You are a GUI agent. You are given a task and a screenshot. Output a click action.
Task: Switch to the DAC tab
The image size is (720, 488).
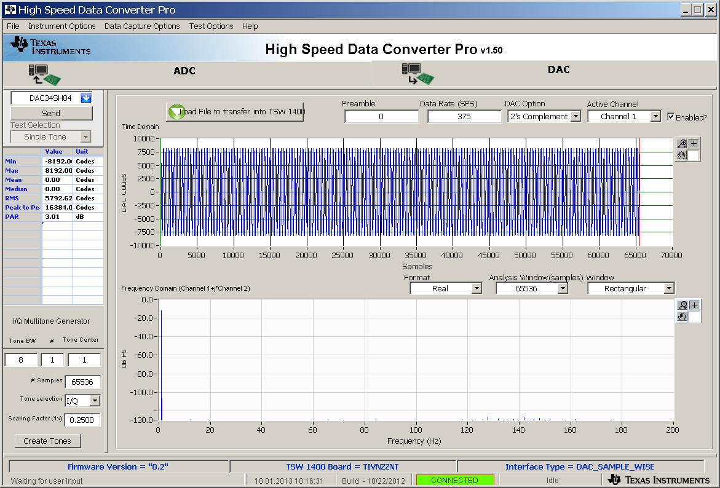(x=559, y=70)
